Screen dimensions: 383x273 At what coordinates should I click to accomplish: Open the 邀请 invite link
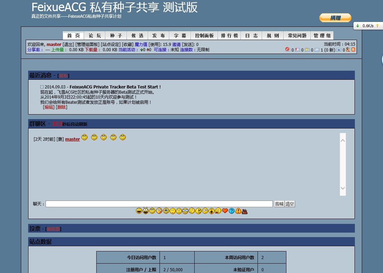coord(176,44)
